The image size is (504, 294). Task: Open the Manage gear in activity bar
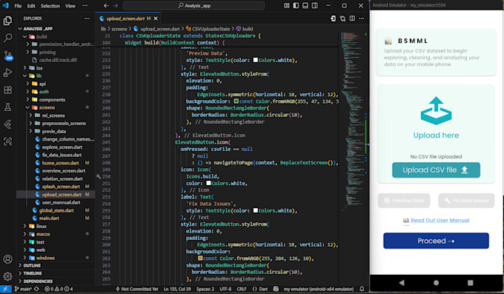pos(7,276)
